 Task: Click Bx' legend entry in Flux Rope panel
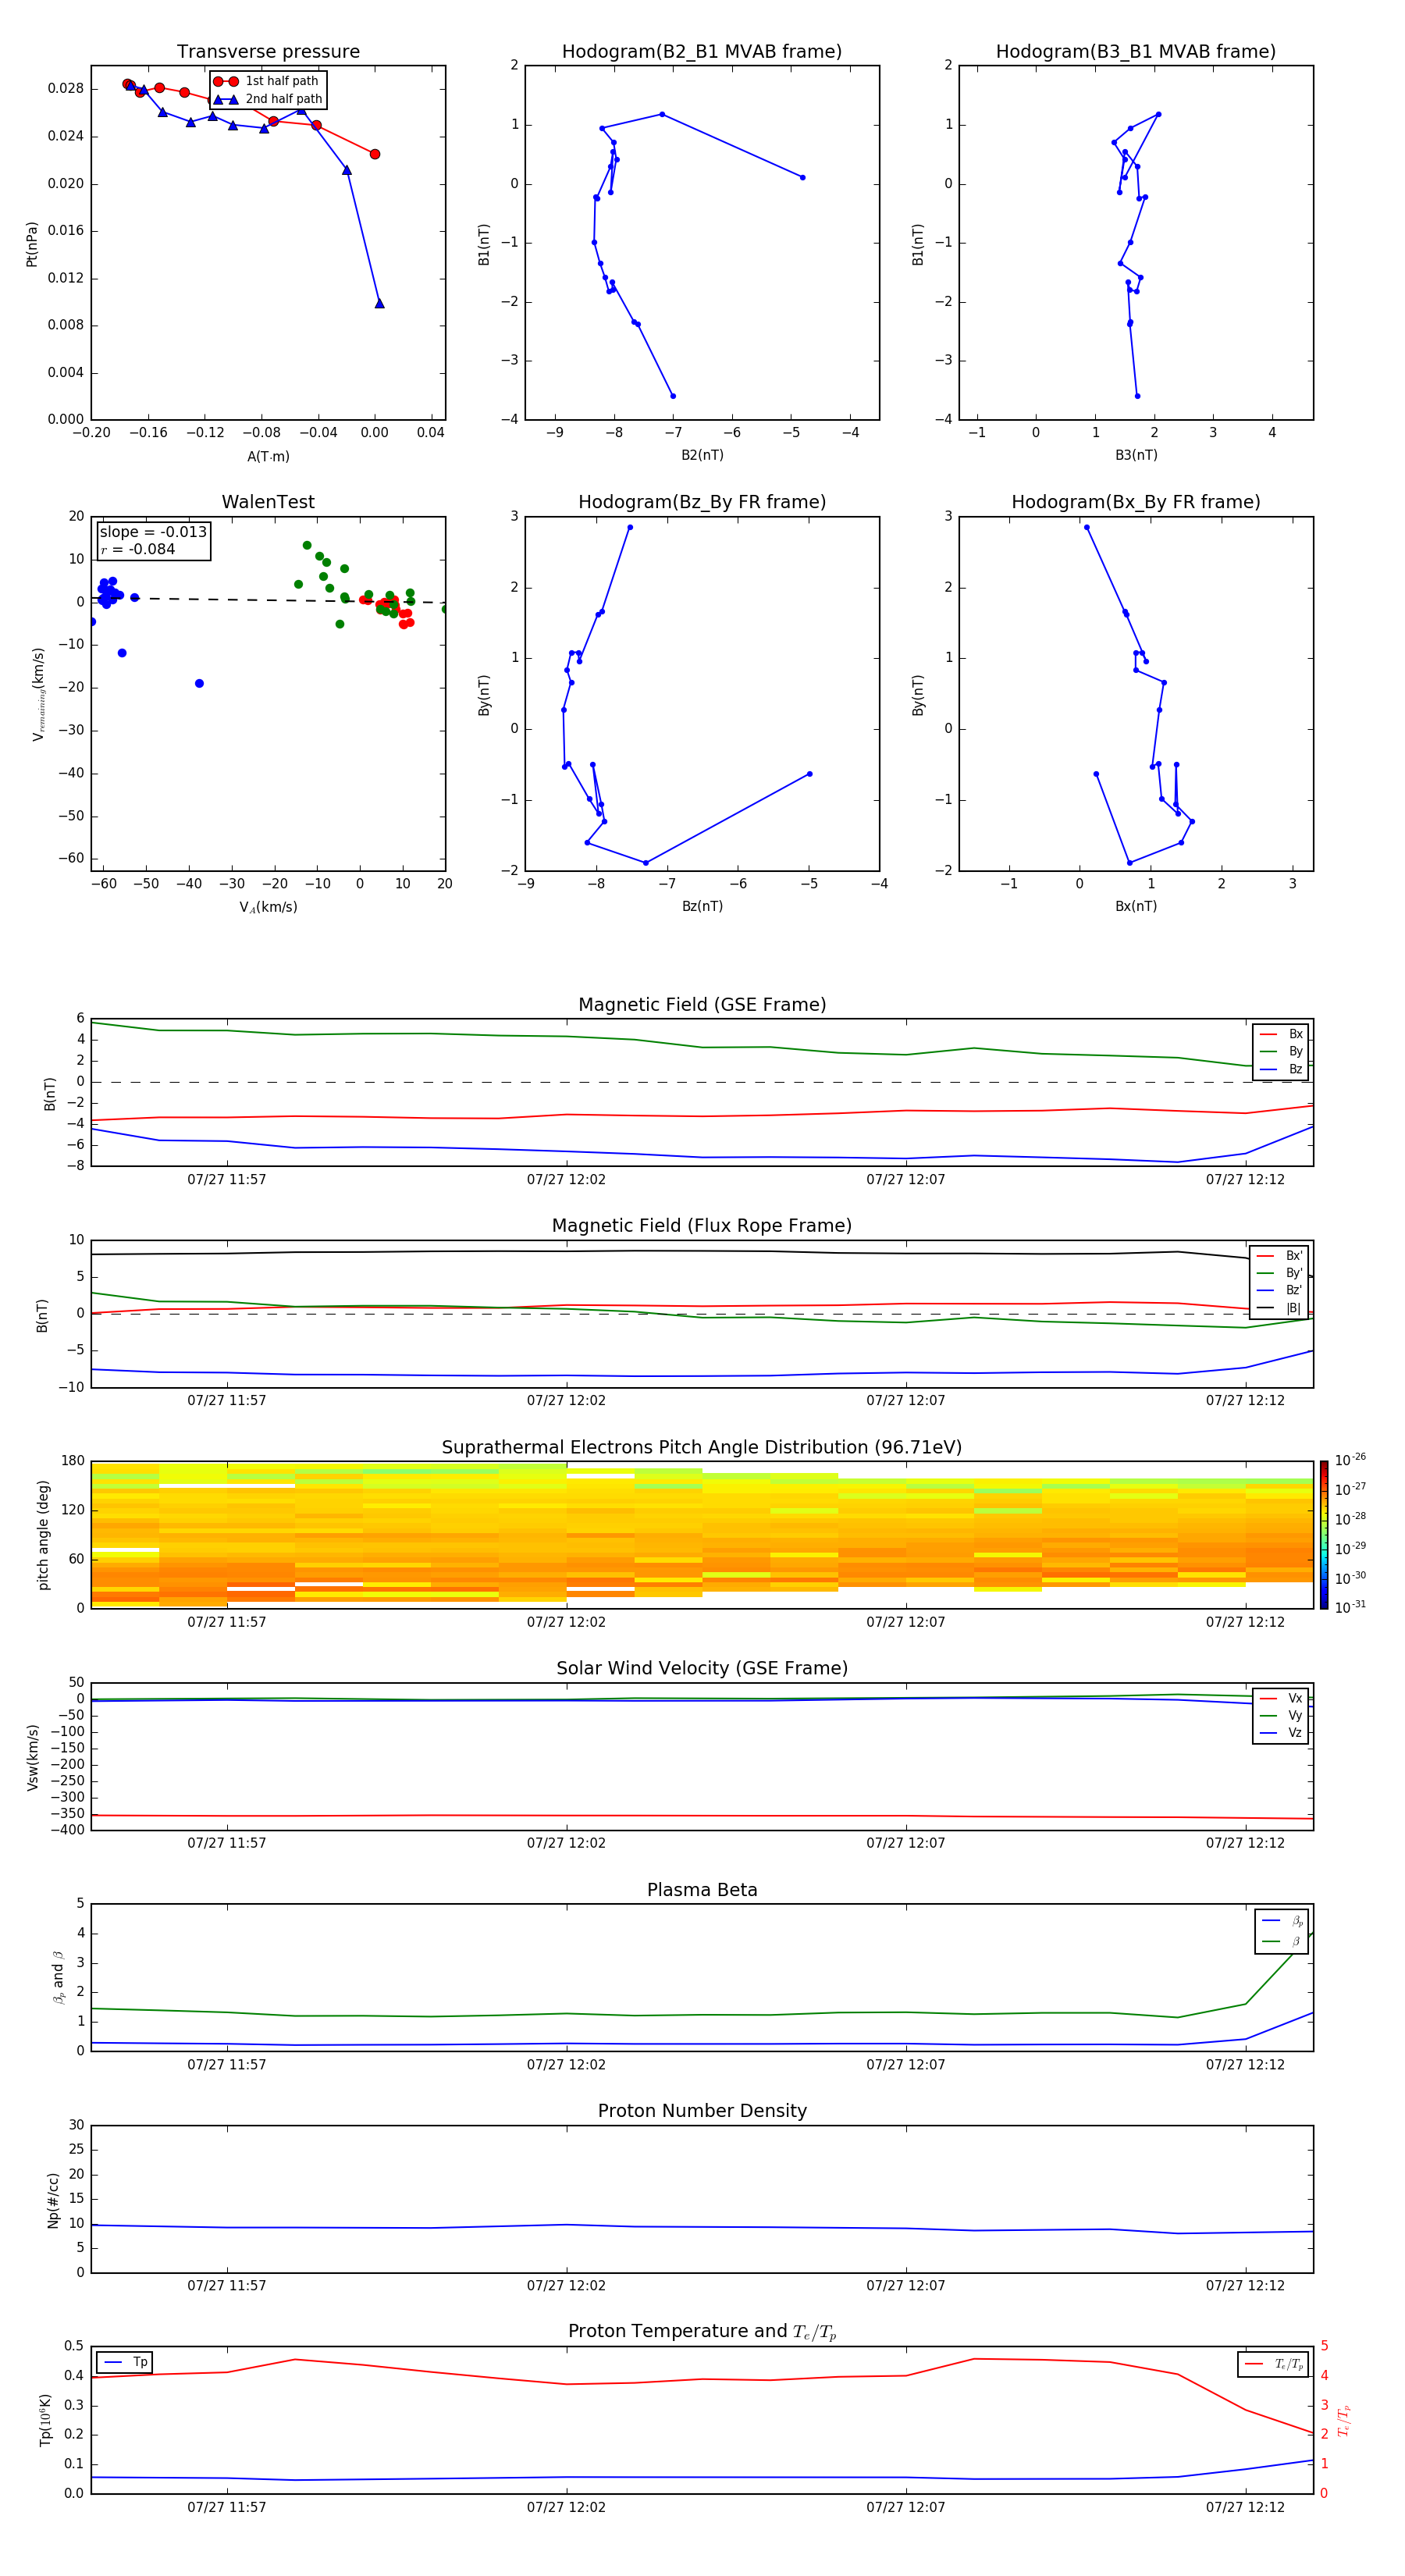[1279, 1256]
